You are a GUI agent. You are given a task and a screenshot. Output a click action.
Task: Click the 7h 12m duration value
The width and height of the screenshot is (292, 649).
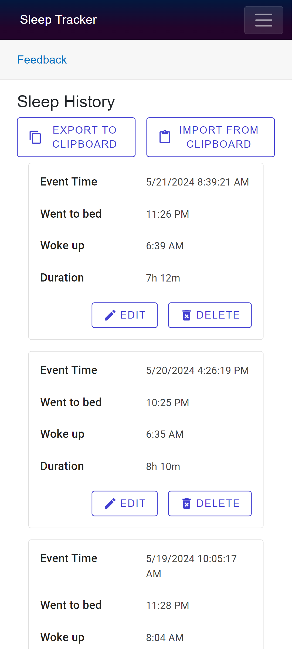point(163,278)
